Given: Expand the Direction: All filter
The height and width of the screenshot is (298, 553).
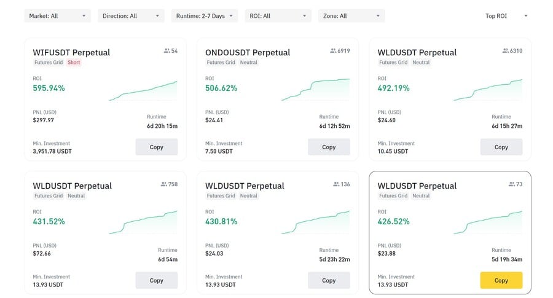Looking at the screenshot, I should click(131, 16).
